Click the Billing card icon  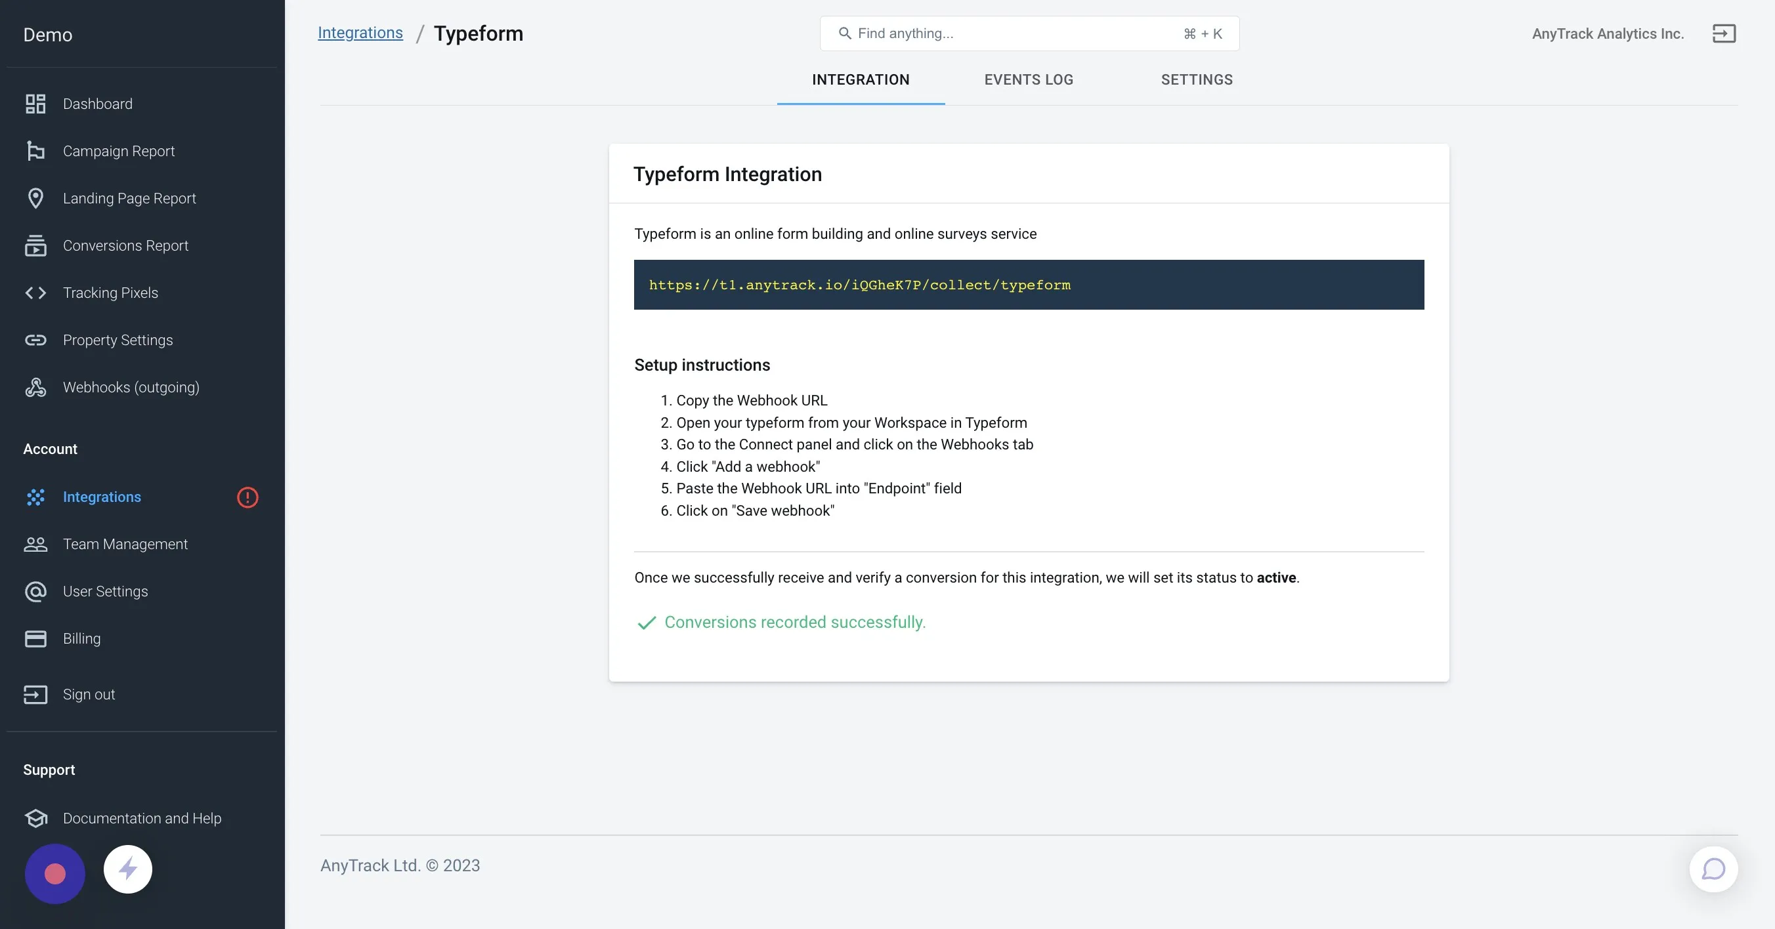(x=35, y=638)
